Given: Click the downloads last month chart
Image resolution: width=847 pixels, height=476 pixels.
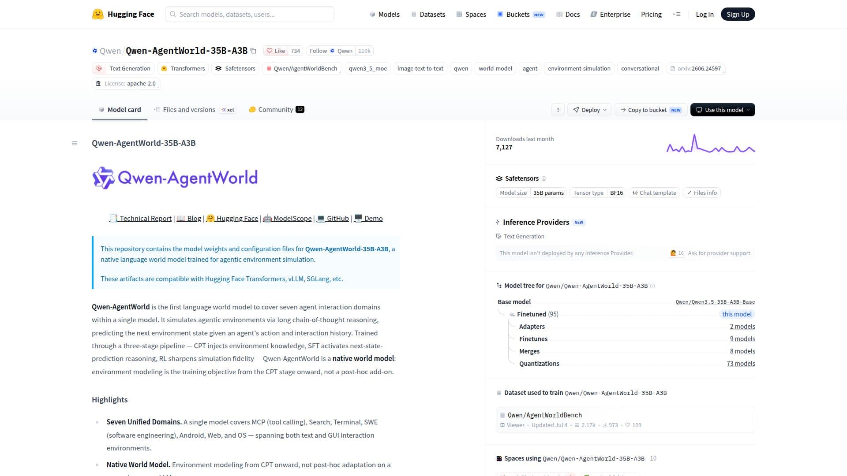Looking at the screenshot, I should (710, 143).
